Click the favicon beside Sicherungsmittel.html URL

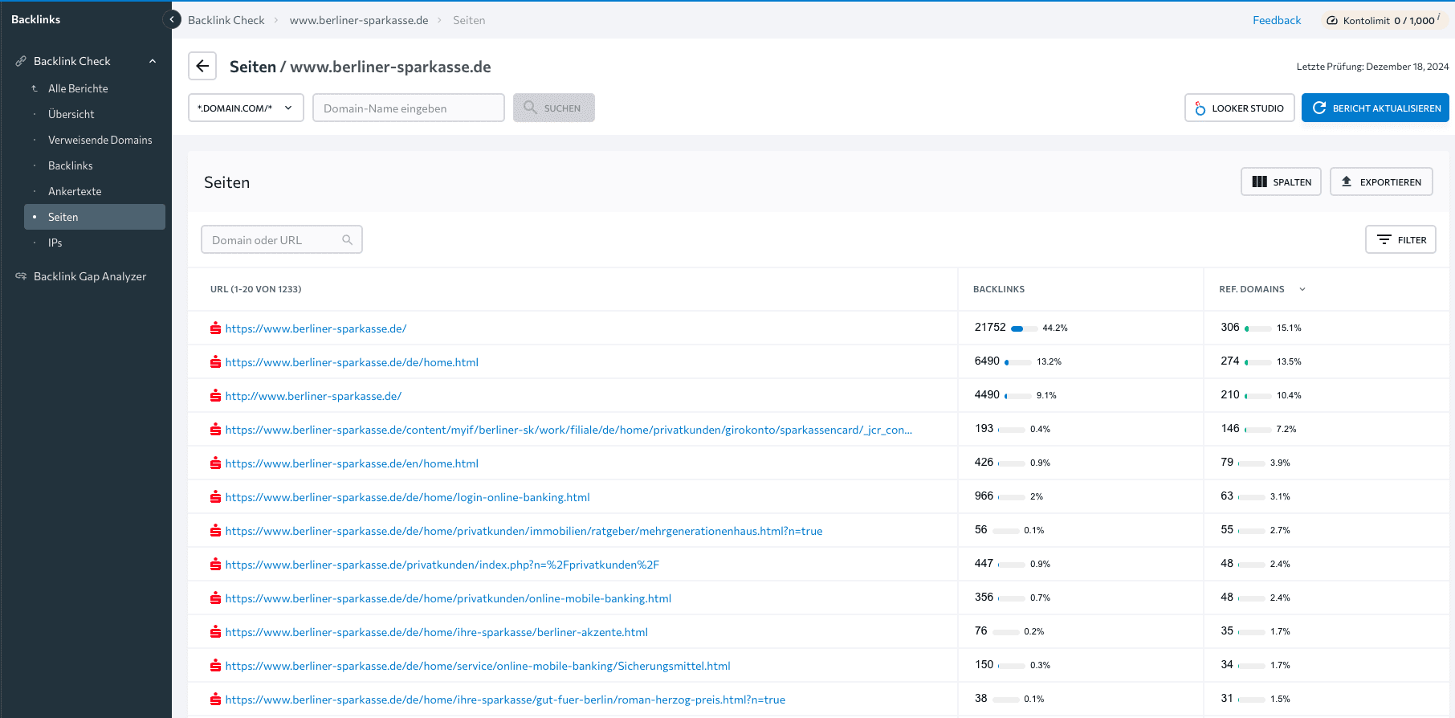tap(215, 666)
